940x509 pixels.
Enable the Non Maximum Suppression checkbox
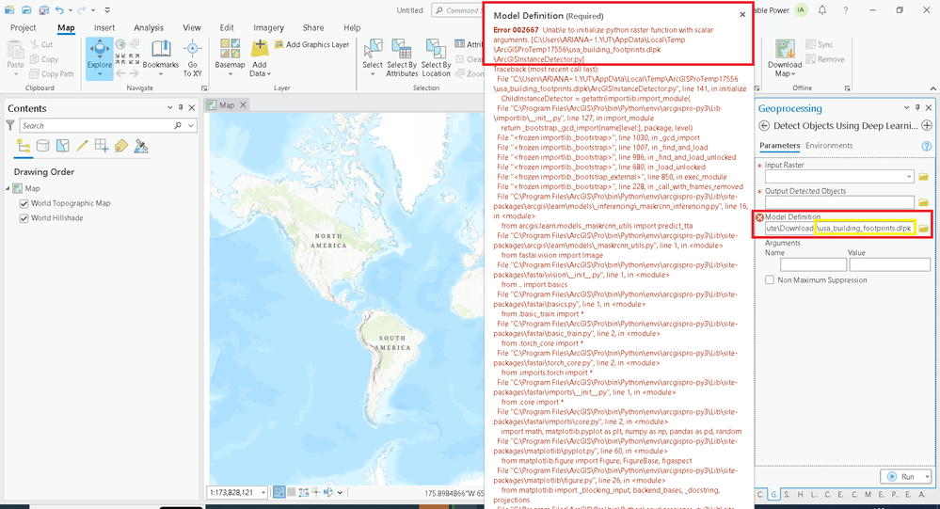[x=770, y=280]
